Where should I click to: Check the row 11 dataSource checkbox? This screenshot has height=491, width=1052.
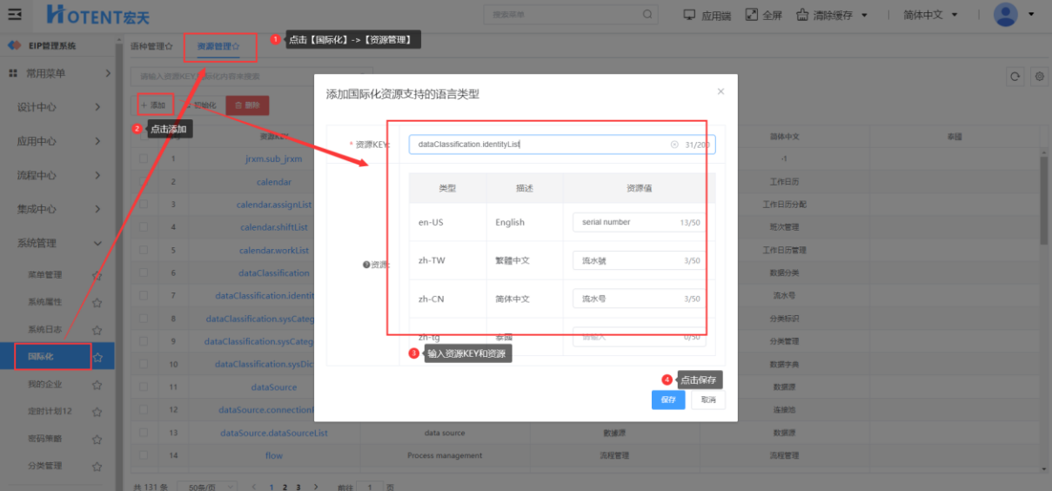coord(144,387)
